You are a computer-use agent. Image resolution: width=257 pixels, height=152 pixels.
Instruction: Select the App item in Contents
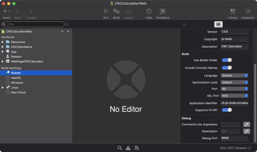[x=14, y=51]
